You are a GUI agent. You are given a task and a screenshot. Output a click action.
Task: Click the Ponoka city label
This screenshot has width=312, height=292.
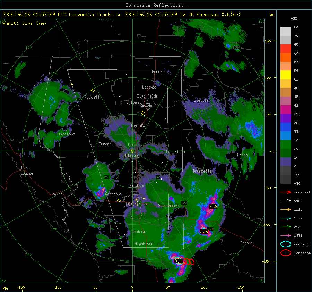tap(158, 72)
